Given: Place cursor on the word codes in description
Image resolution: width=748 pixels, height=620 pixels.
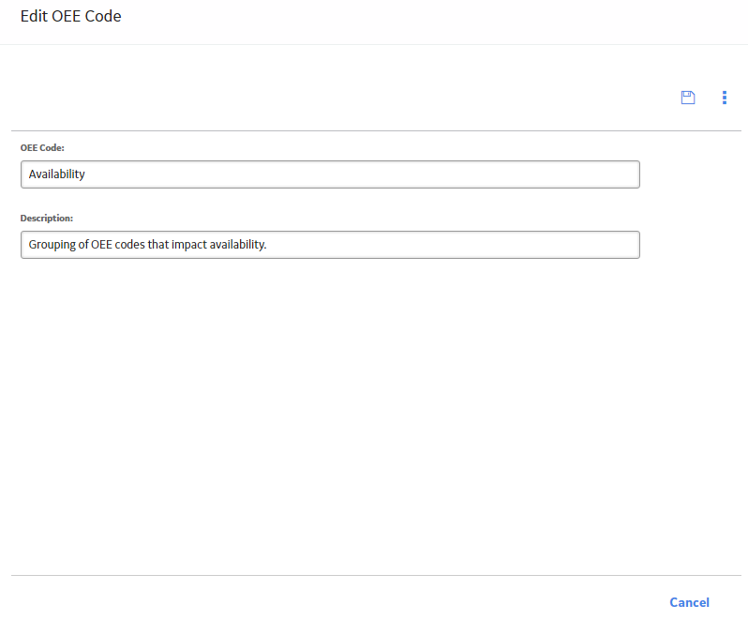Looking at the screenshot, I should tap(129, 245).
